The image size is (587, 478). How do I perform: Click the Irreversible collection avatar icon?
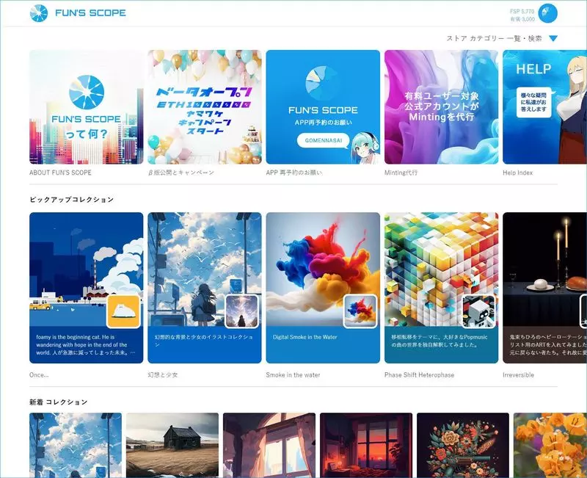pyautogui.click(x=580, y=311)
